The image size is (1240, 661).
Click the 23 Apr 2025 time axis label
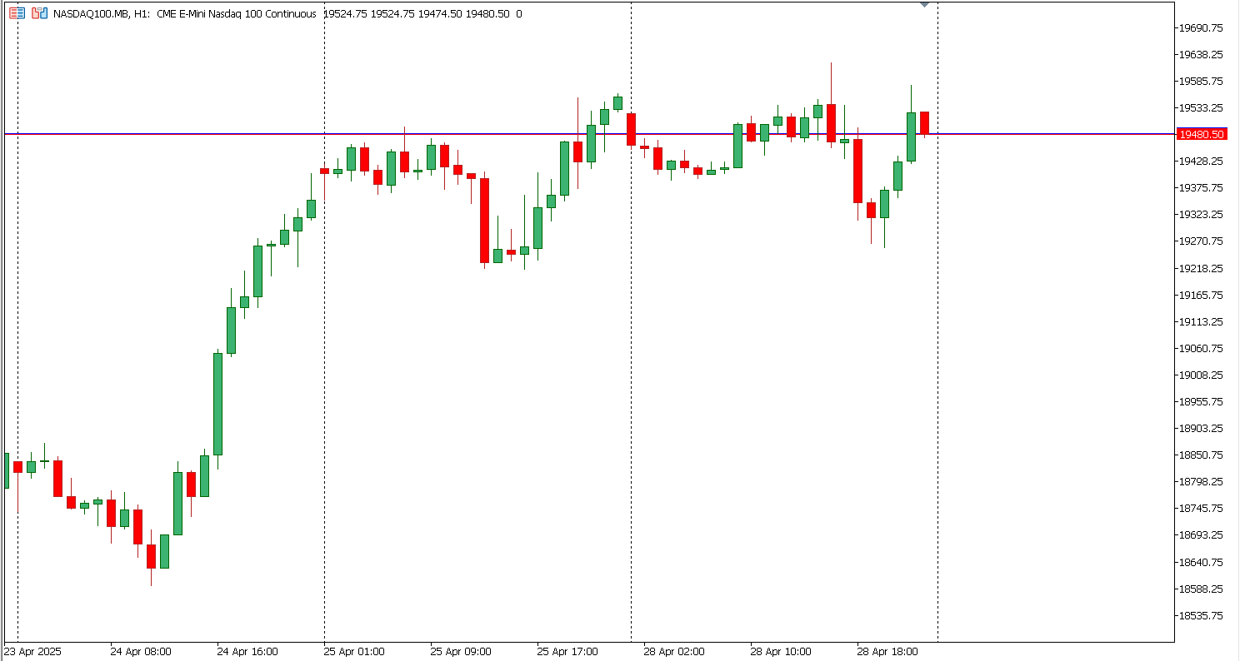pyautogui.click(x=33, y=651)
